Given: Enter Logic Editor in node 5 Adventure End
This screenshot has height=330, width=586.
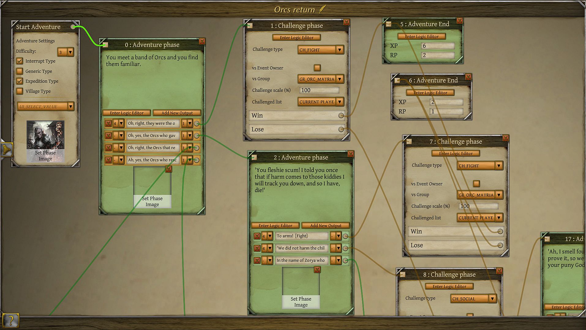Looking at the screenshot, I should point(422,36).
